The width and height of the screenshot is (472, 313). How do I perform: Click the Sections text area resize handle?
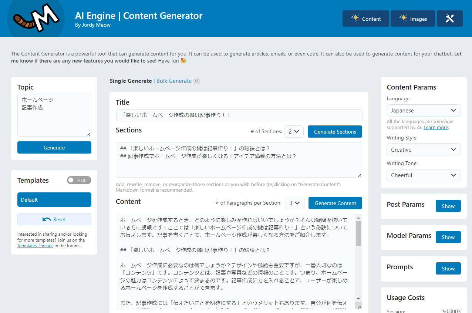click(360, 175)
